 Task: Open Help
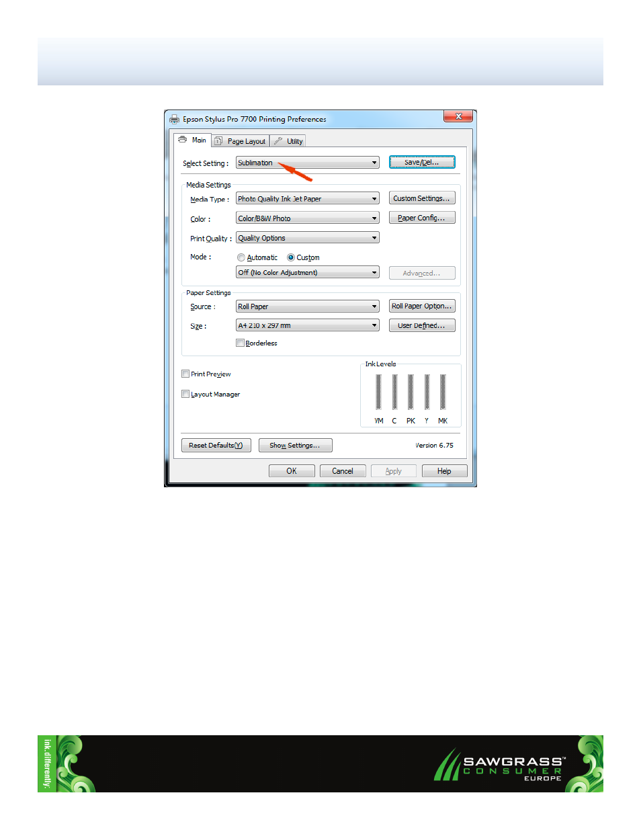click(x=445, y=471)
